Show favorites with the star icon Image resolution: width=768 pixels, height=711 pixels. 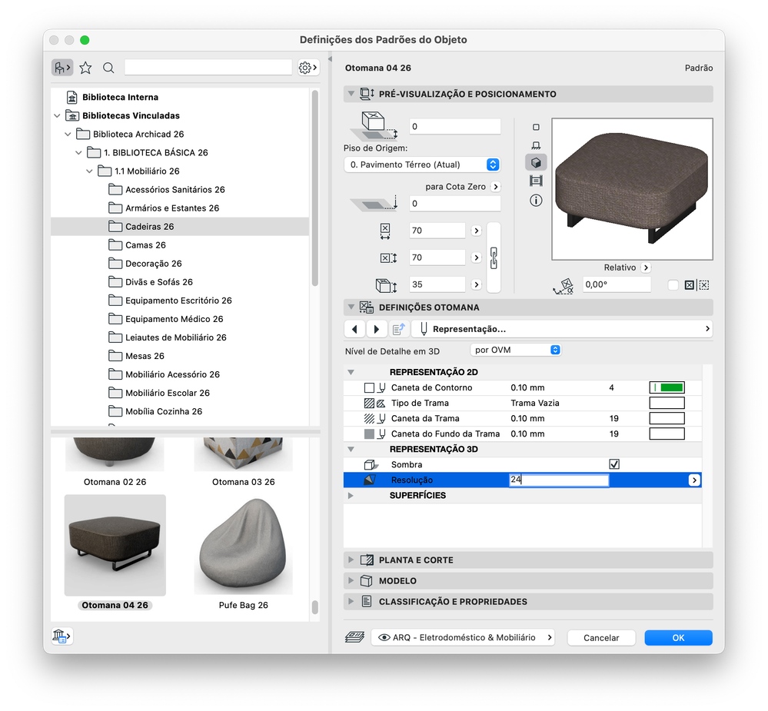(85, 68)
